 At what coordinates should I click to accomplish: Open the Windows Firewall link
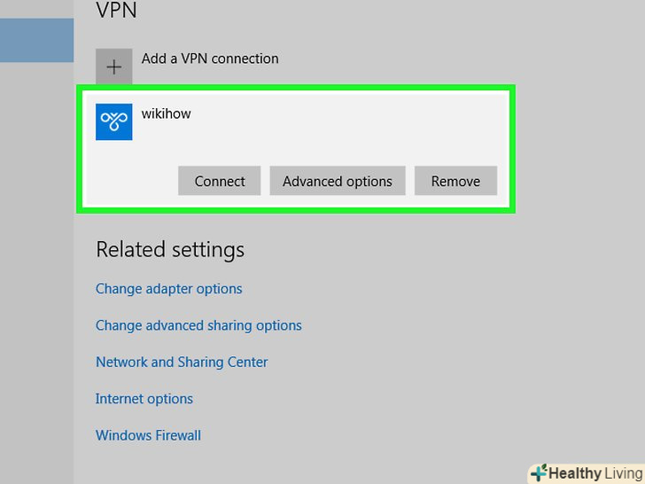point(148,435)
